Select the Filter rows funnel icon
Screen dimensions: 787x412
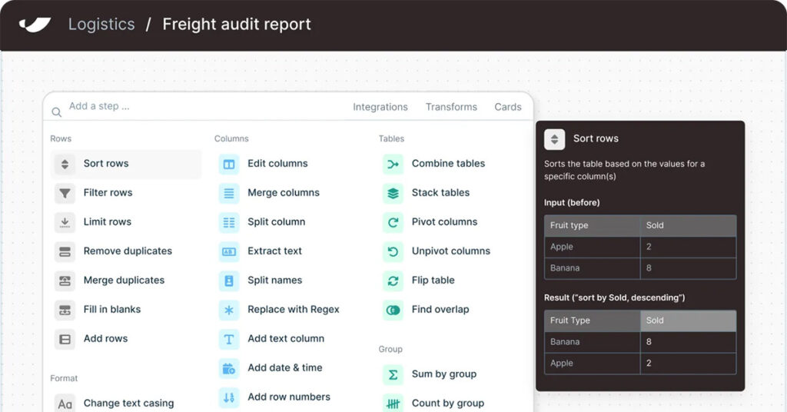click(x=65, y=193)
